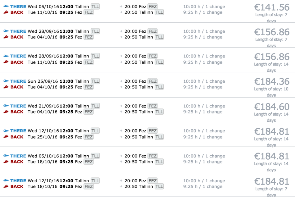Click "9:25 h / 1 change" in the €141.56 offer
The image size is (295, 197).
click(203, 12)
